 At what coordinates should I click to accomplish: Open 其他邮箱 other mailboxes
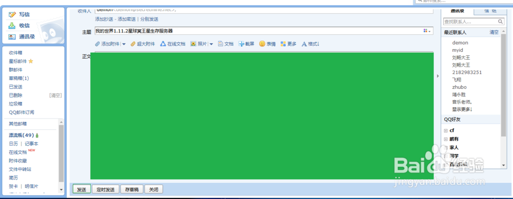[x=18, y=124]
